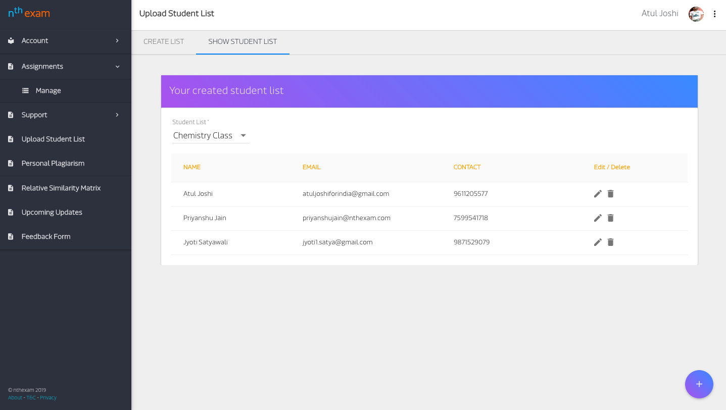Click the Support sidebar icon
Viewport: 726px width, 410px height.
[x=11, y=115]
